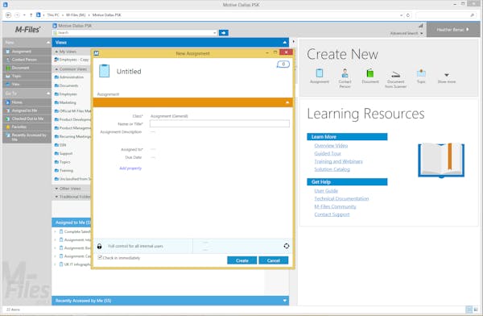483x316 pixels.
Task: Open the Contact Support link
Action: tap(332, 214)
